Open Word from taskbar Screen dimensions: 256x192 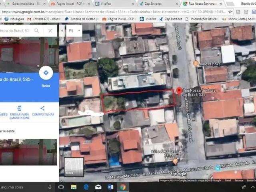pos(110,187)
